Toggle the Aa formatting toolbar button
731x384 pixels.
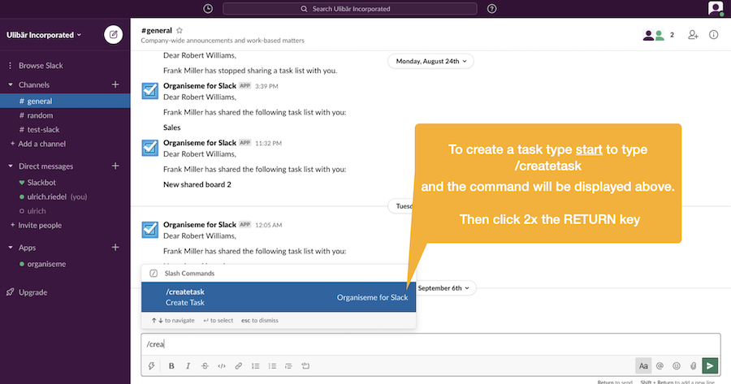pos(643,366)
